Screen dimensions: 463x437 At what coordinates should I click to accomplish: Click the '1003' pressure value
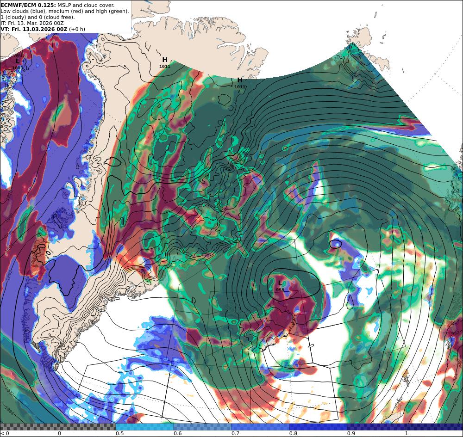[x=18, y=68]
